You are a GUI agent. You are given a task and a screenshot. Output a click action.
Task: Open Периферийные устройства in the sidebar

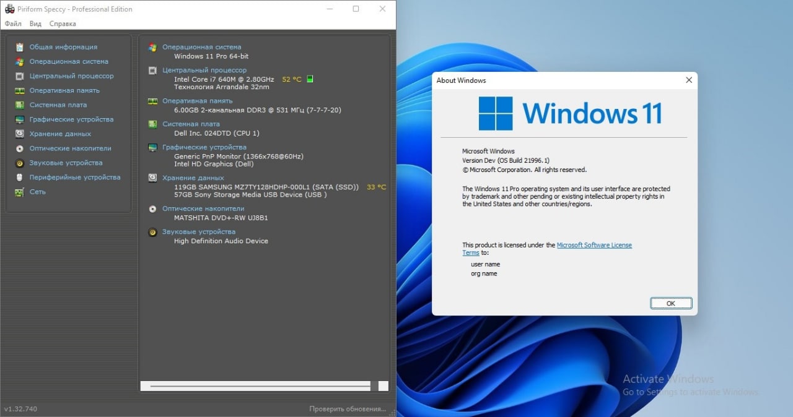(x=75, y=178)
